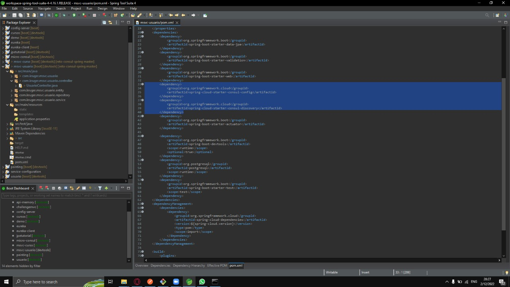
Task: Start debugging via the Debug toolbar icon
Action: (x=64, y=15)
